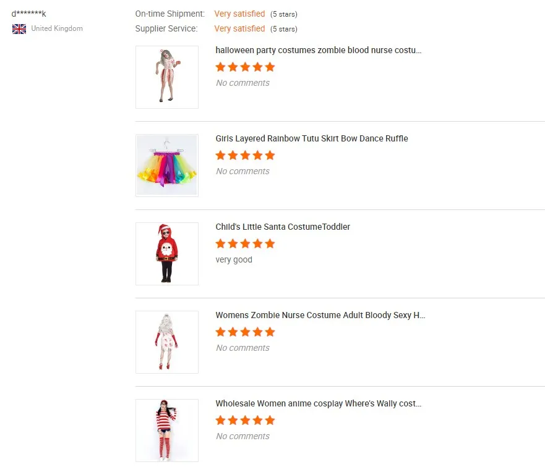The width and height of the screenshot is (545, 475).
Task: Click star rating of halloween zombie nurse costume
Action: click(245, 67)
